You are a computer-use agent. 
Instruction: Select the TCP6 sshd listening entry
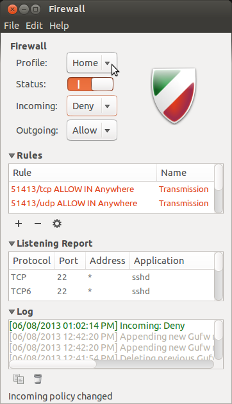(x=112, y=292)
